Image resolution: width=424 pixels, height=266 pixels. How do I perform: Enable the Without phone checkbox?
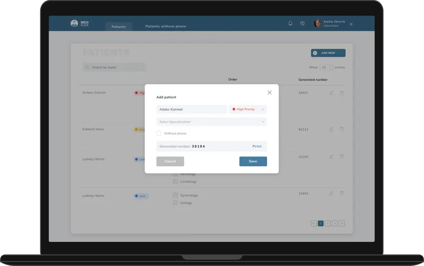coord(159,134)
